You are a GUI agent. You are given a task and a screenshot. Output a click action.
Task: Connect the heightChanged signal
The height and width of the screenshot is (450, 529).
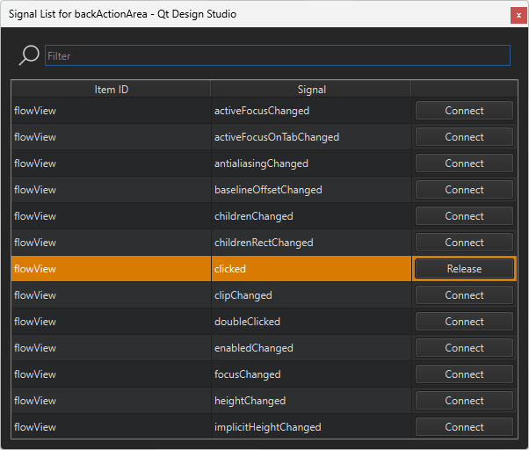[x=464, y=401]
